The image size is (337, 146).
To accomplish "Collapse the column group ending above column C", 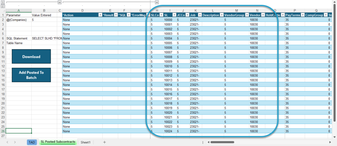I will [60, 2].
